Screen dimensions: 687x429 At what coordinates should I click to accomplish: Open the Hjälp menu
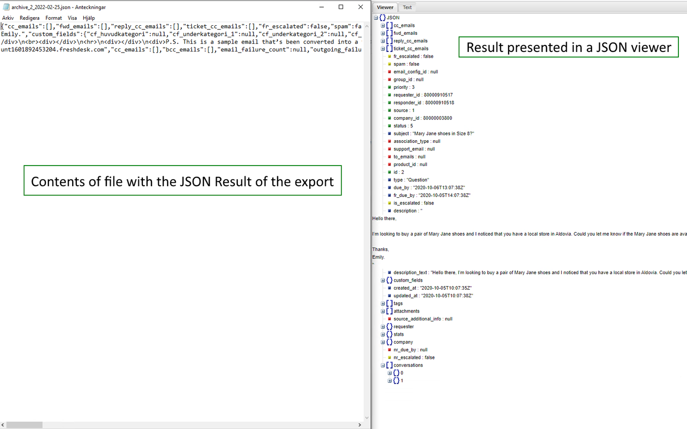pos(89,18)
